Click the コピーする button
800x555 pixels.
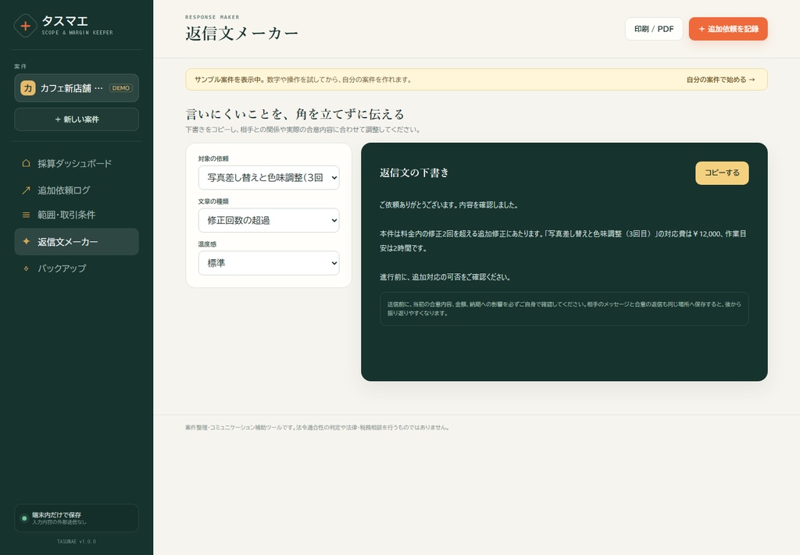coord(722,173)
